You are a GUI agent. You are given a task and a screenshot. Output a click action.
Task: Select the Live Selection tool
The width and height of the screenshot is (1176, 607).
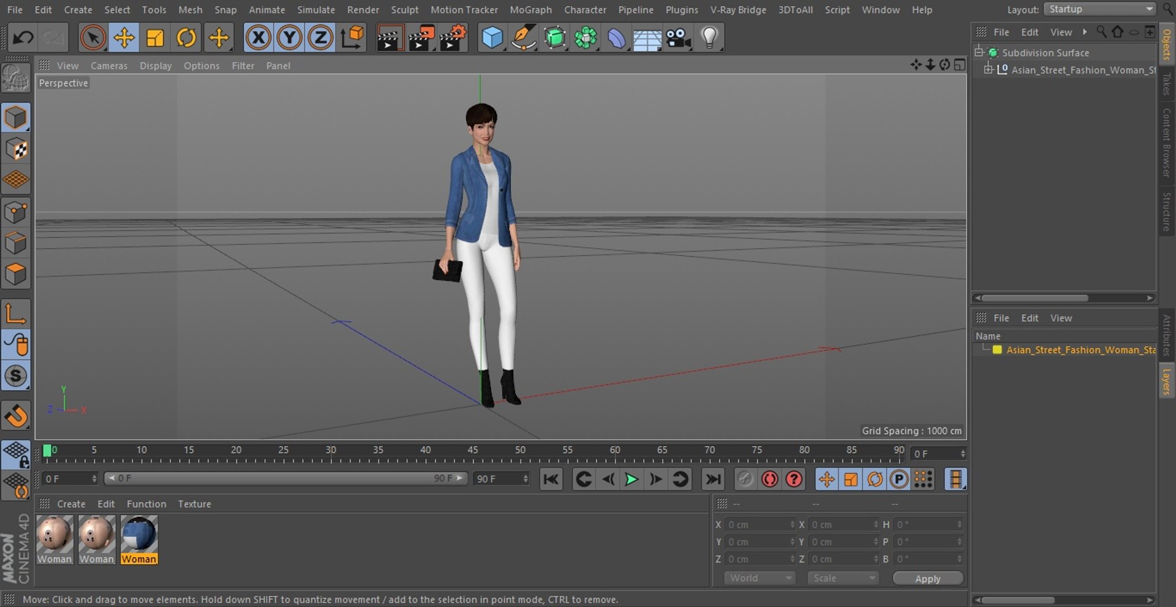(x=92, y=38)
